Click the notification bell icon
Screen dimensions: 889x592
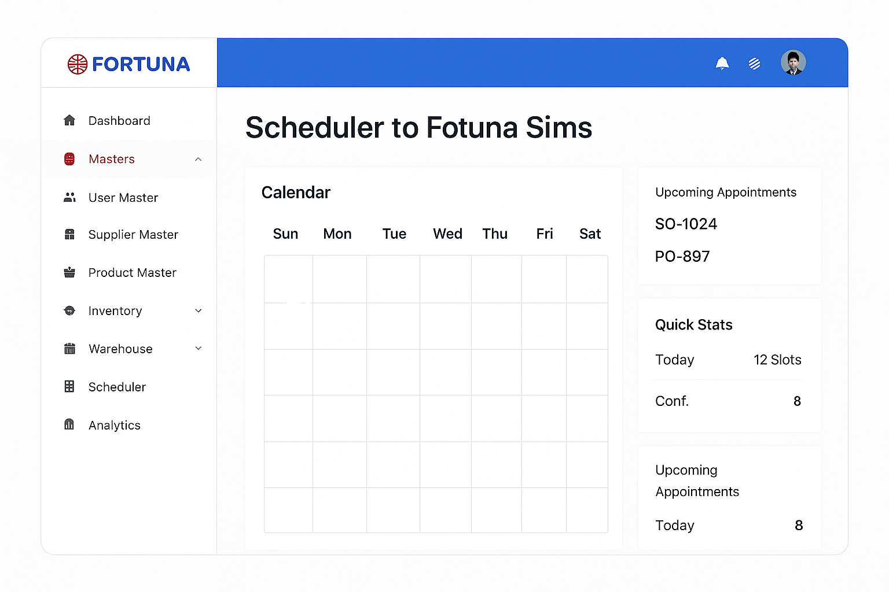[722, 63]
